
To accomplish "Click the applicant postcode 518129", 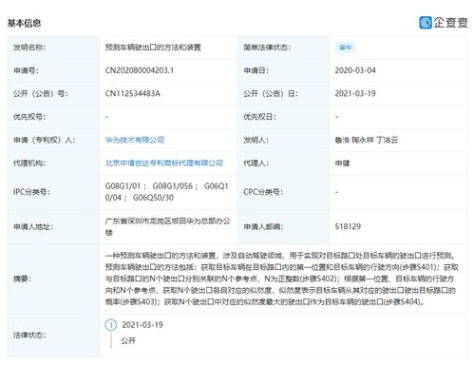I will (348, 226).
